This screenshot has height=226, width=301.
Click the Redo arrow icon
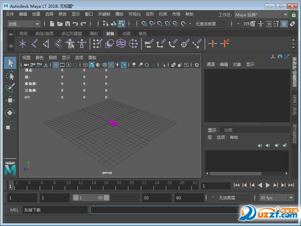point(83,24)
